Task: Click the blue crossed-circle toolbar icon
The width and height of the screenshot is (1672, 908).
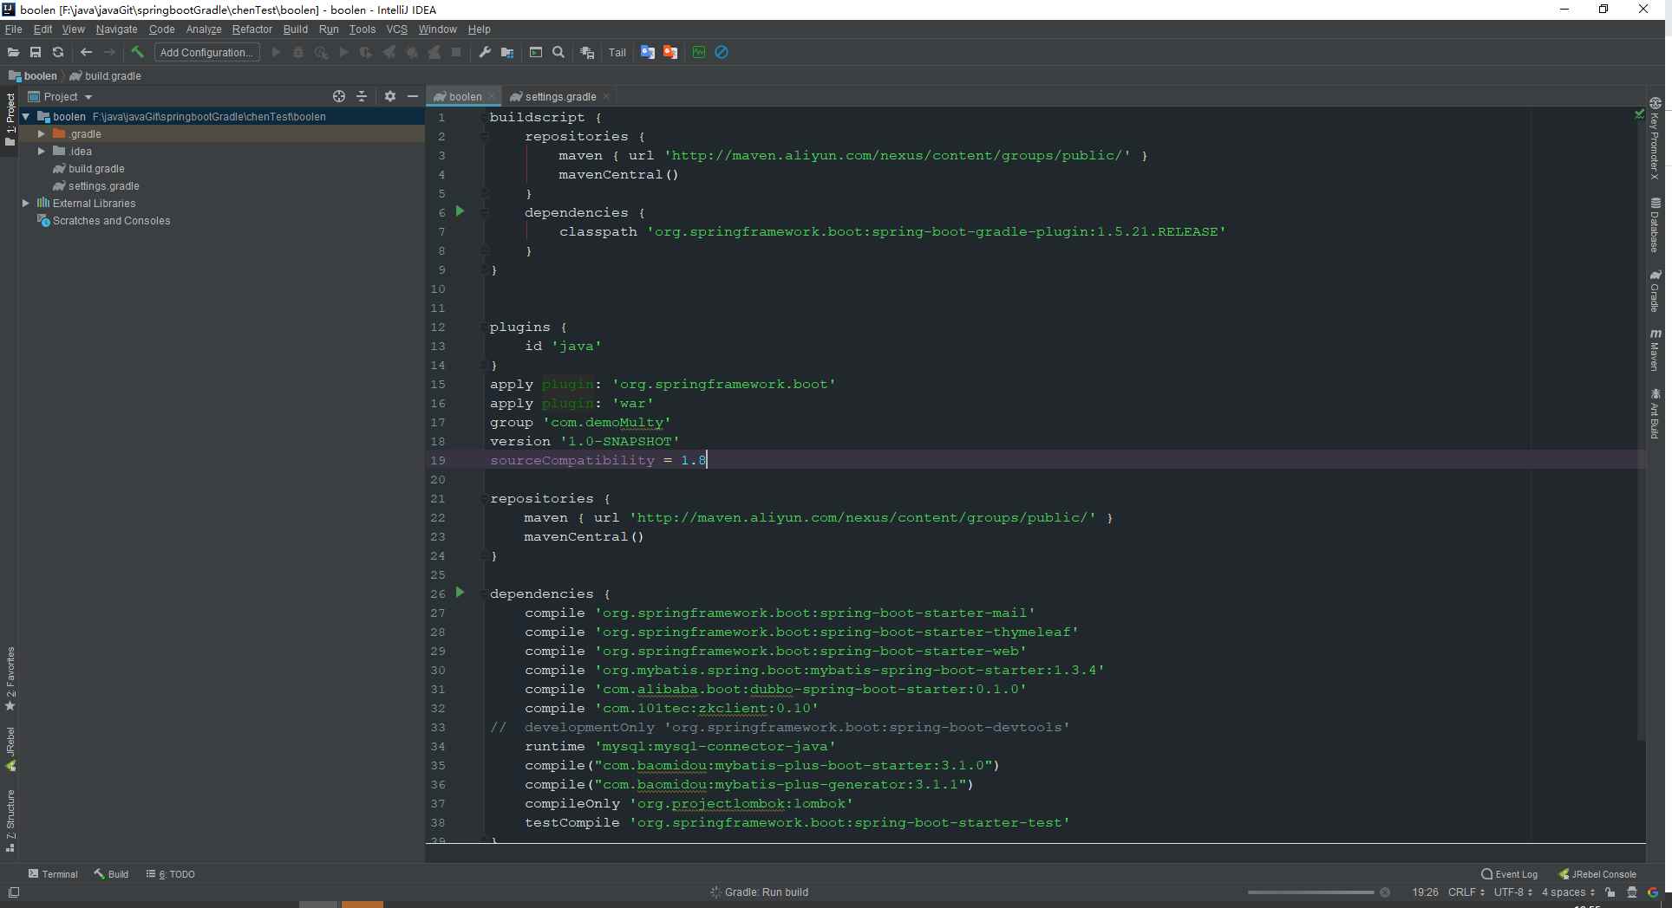Action: coord(722,53)
